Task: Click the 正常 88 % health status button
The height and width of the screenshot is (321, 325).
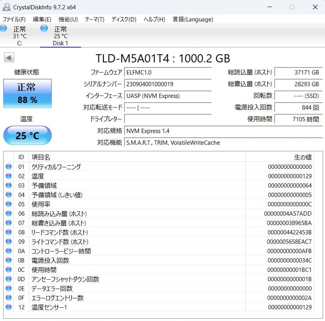Action: [x=28, y=93]
